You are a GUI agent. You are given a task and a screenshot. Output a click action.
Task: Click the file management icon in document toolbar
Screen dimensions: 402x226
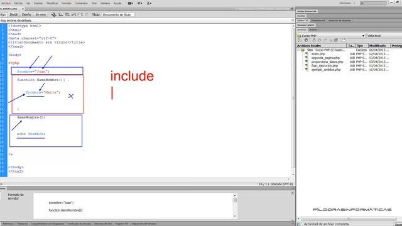pos(60,14)
